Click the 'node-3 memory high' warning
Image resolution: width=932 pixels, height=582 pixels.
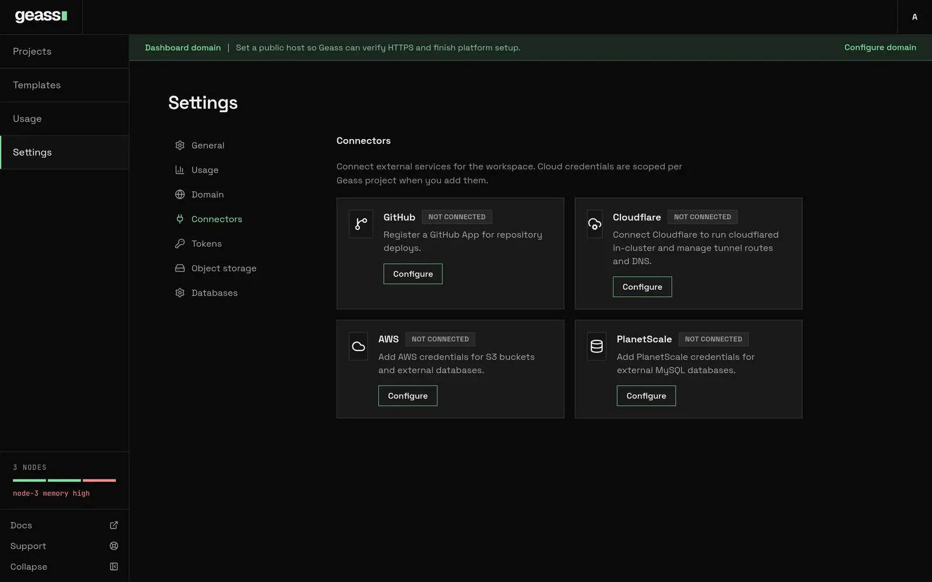(x=51, y=494)
